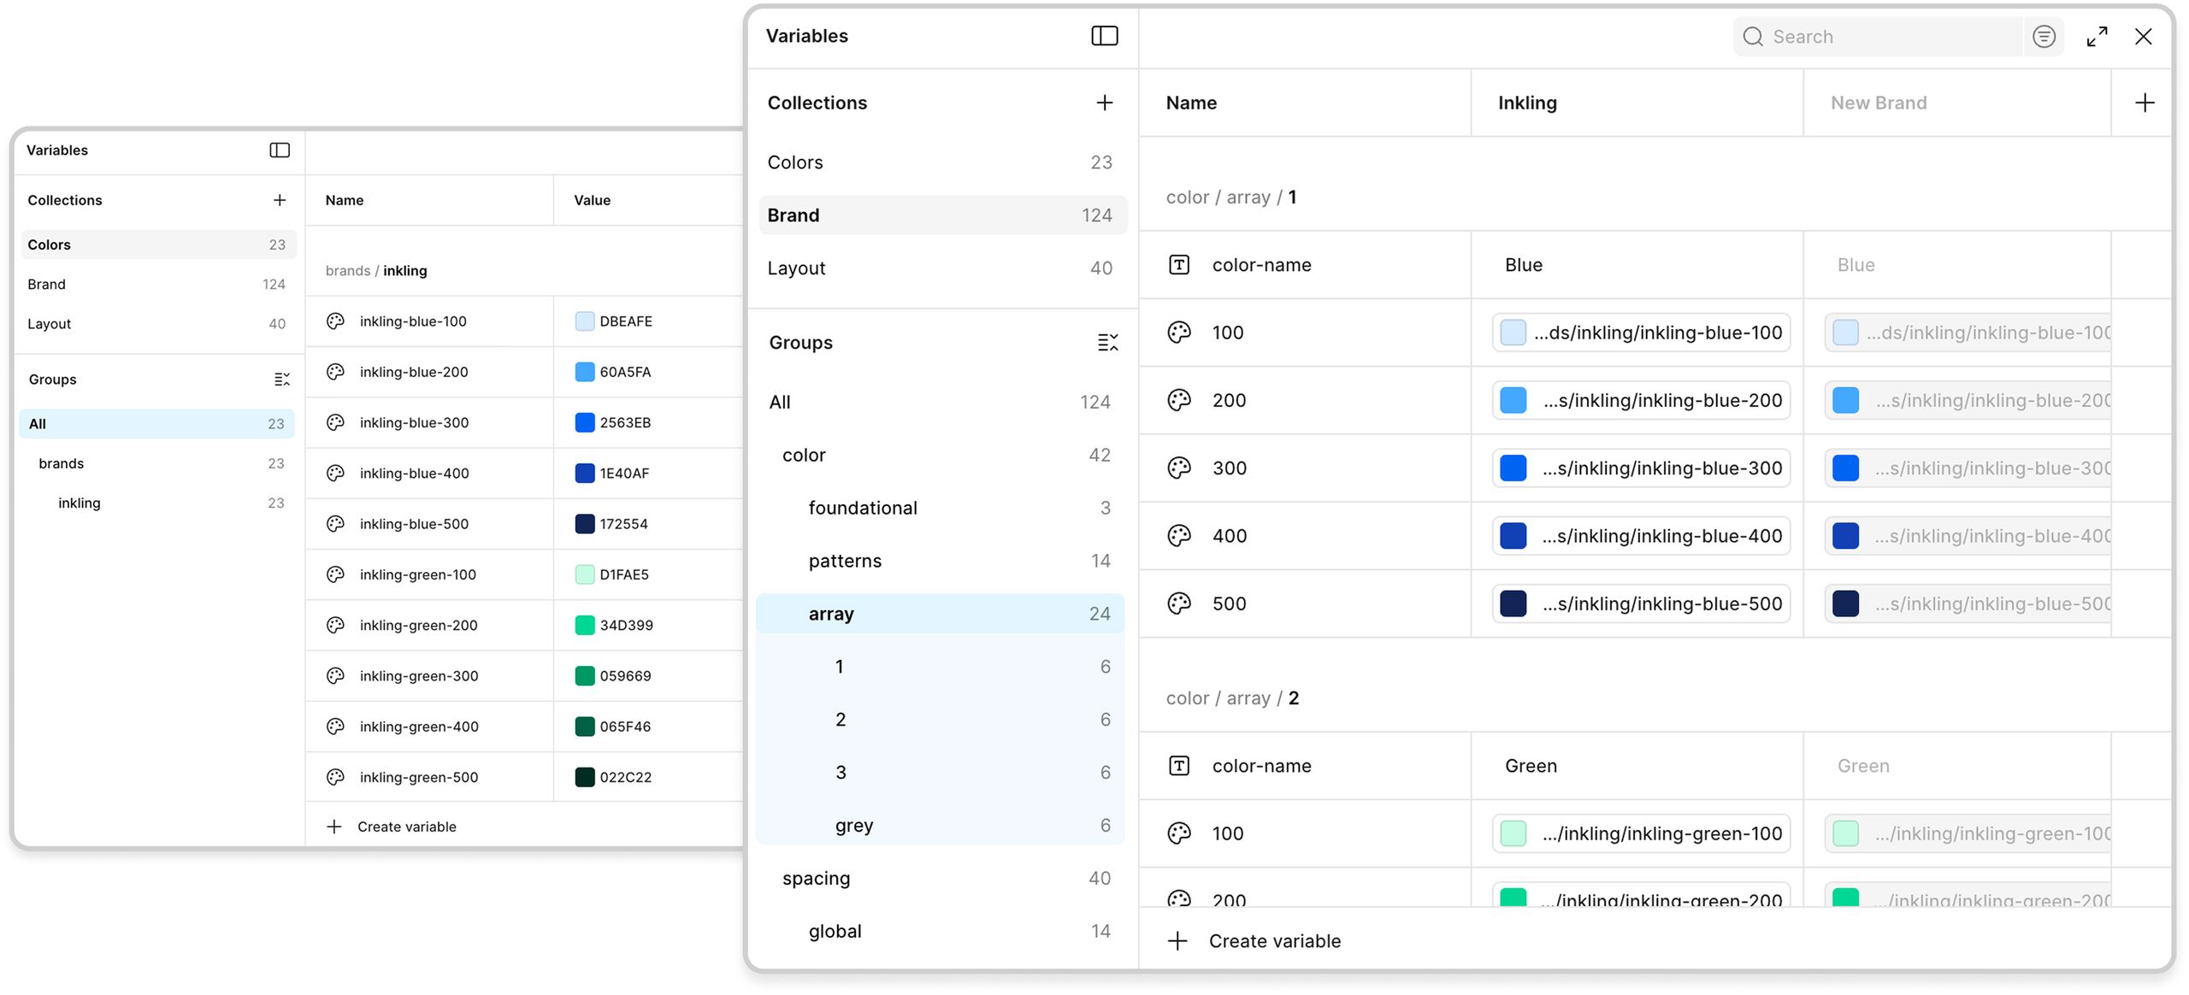Open DBEAFE color swatch
2189x995 pixels.
click(x=585, y=321)
